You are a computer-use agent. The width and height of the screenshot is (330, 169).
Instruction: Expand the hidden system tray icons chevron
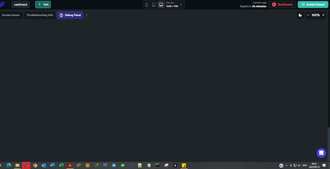coord(286,166)
